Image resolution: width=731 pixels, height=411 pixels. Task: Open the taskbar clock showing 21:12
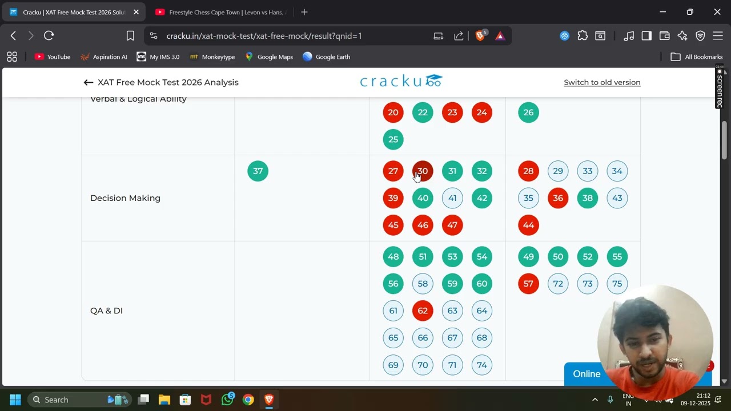coord(695,400)
